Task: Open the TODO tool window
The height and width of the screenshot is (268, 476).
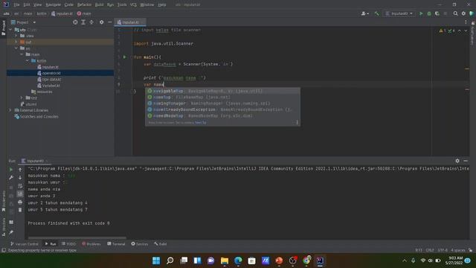Action: [68, 243]
